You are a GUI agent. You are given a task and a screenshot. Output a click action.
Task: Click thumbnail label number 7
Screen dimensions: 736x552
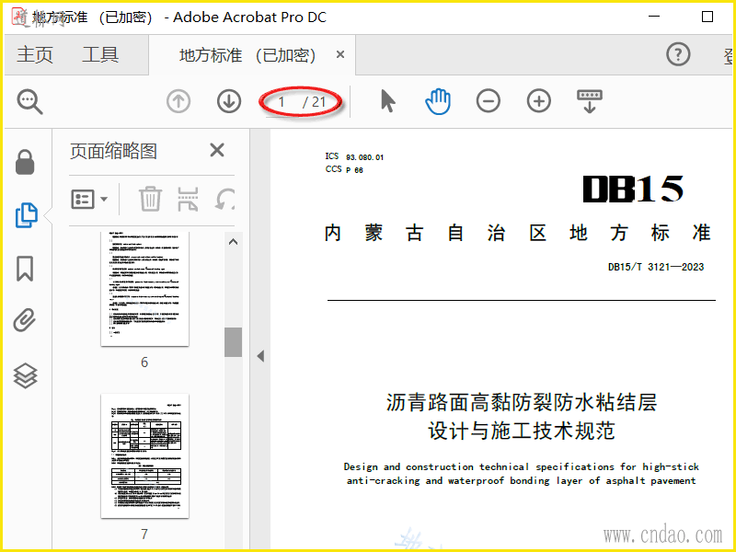[x=144, y=535]
